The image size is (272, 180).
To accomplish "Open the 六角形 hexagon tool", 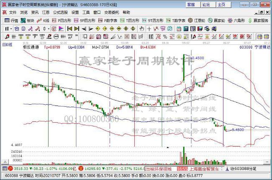I will [236, 21].
